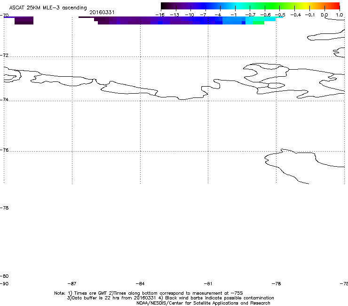Click the "-1" color scale label
The image size is (348, 306).
(233, 15)
